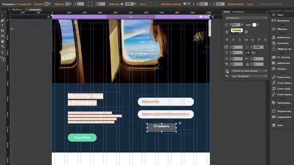Image resolution: width=294 pixels, height=165 pixels.
Task: Select the Selection arrow tool
Action: click(x=2, y=16)
